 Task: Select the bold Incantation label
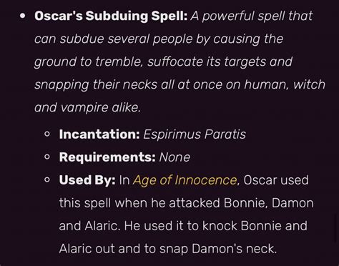pos(99,134)
